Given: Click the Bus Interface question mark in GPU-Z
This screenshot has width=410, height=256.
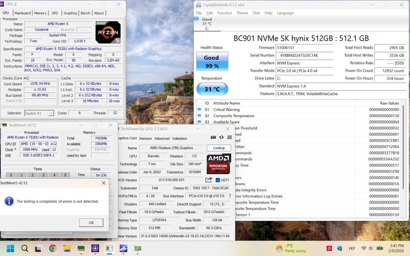Looking at the screenshot, I should (230, 196).
